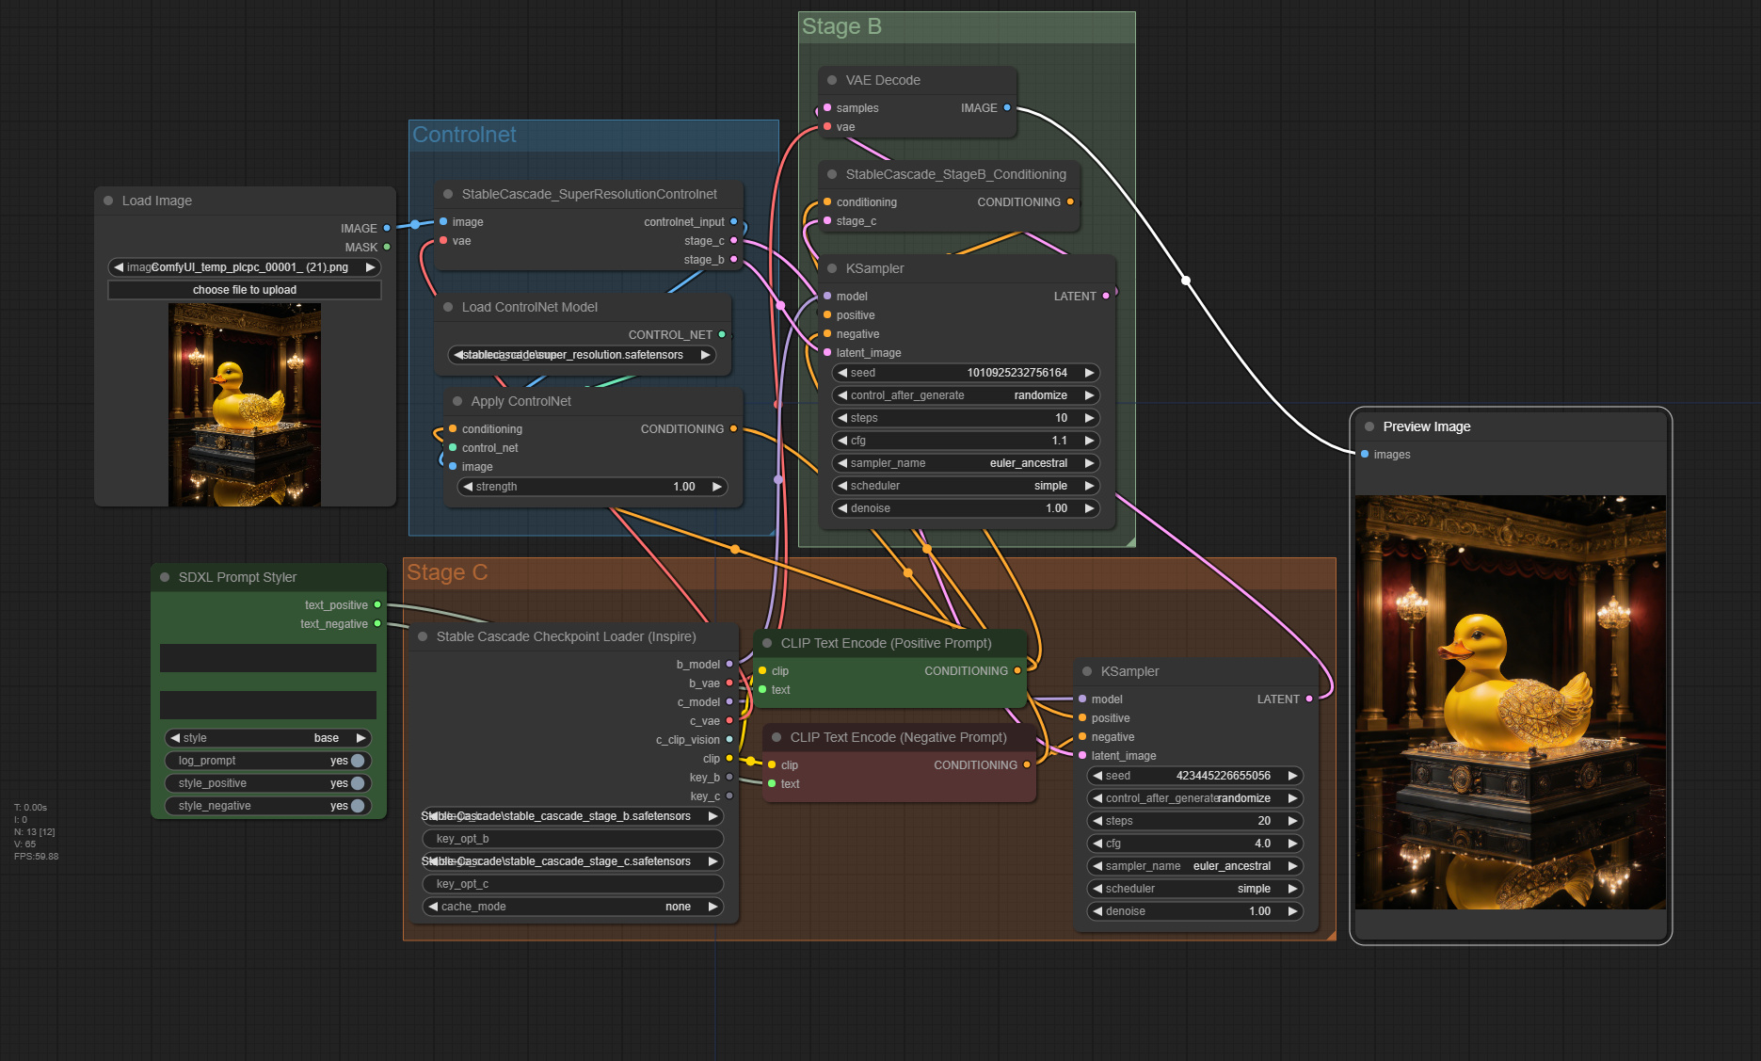The width and height of the screenshot is (1761, 1061).
Task: Decrease Stage C cfg with left arrow
Action: click(1097, 844)
